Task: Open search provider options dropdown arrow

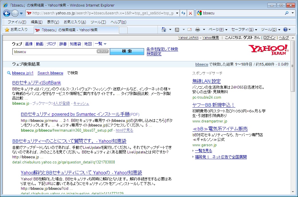Action: 293,13
